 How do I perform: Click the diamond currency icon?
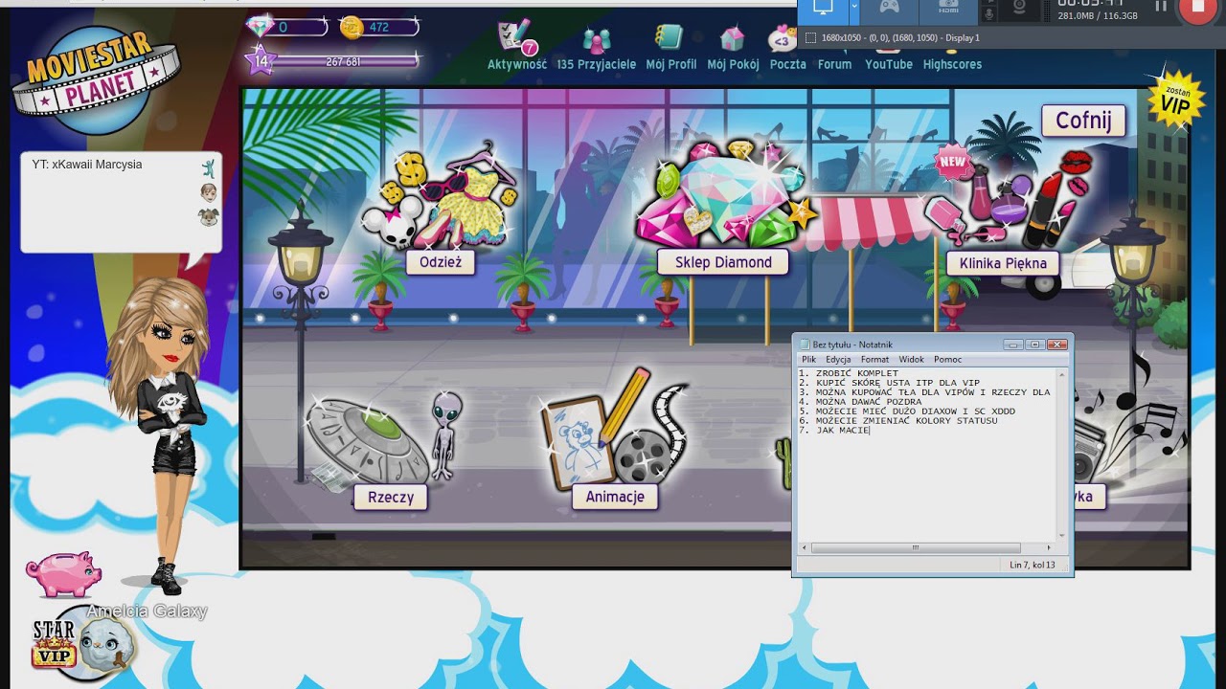pos(261,27)
